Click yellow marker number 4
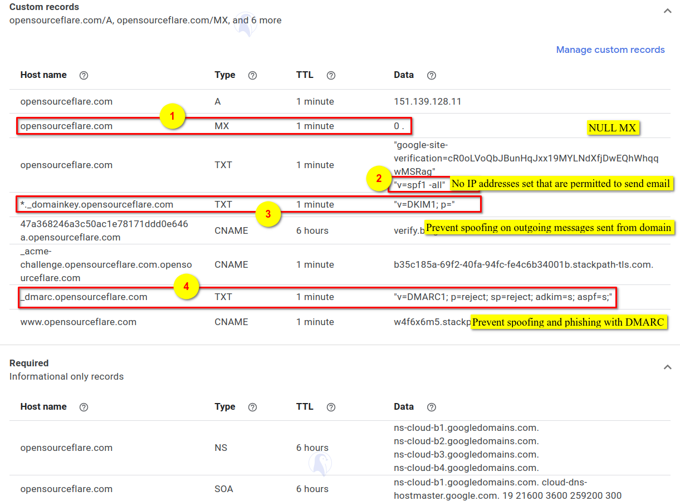The image size is (680, 501). pos(186,287)
